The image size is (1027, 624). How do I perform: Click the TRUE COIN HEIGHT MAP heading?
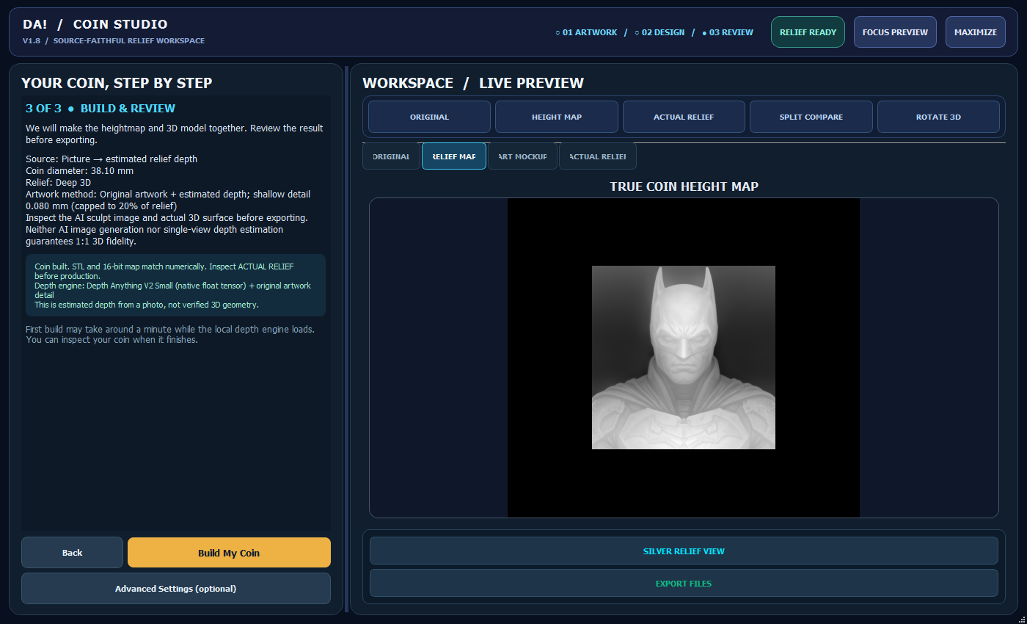[x=684, y=186]
